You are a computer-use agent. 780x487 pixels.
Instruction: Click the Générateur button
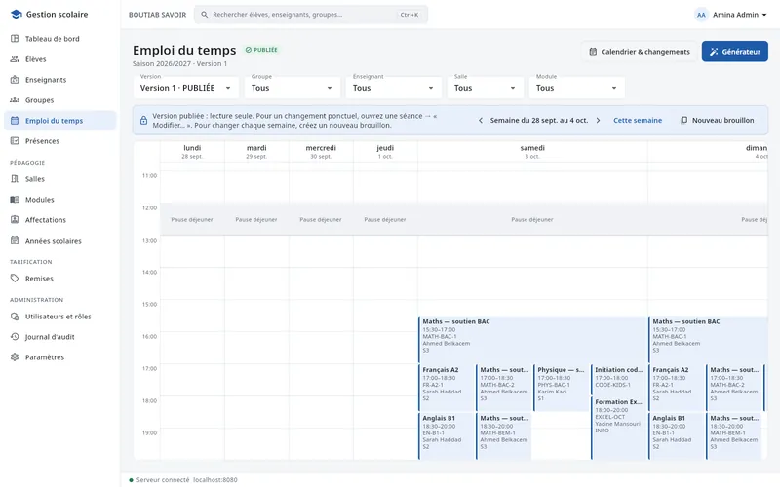click(735, 52)
